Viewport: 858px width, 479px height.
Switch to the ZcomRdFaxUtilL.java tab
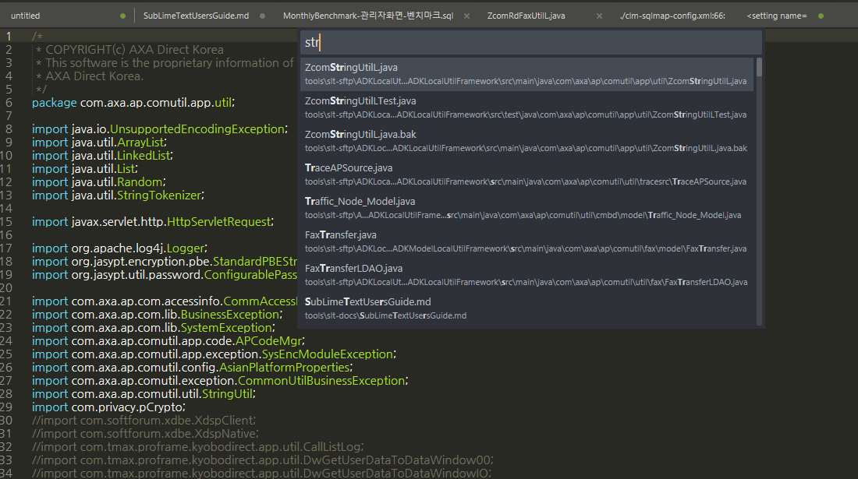click(x=526, y=16)
